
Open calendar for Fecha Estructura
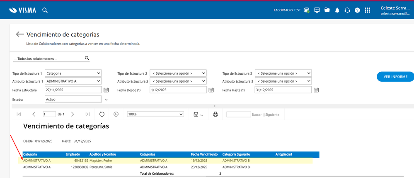tap(106, 90)
